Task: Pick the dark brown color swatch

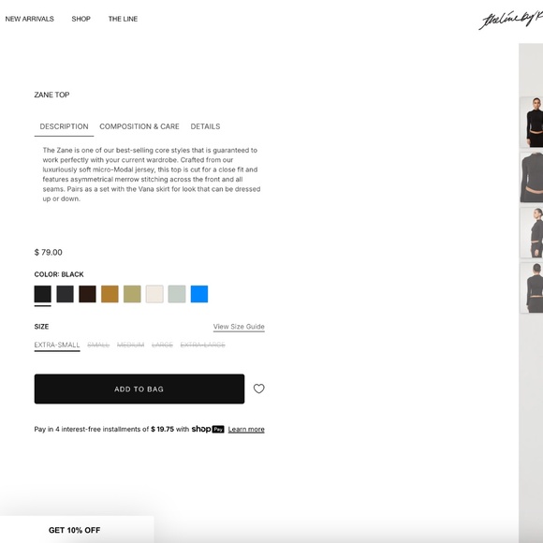Action: point(87,294)
